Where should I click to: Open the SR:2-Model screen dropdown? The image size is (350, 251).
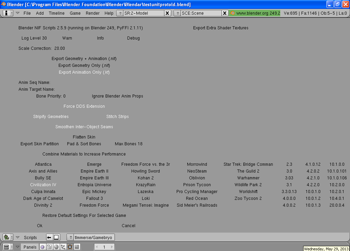tap(120, 13)
